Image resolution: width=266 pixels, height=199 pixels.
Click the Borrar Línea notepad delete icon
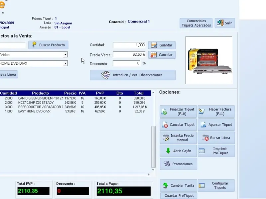205,138
